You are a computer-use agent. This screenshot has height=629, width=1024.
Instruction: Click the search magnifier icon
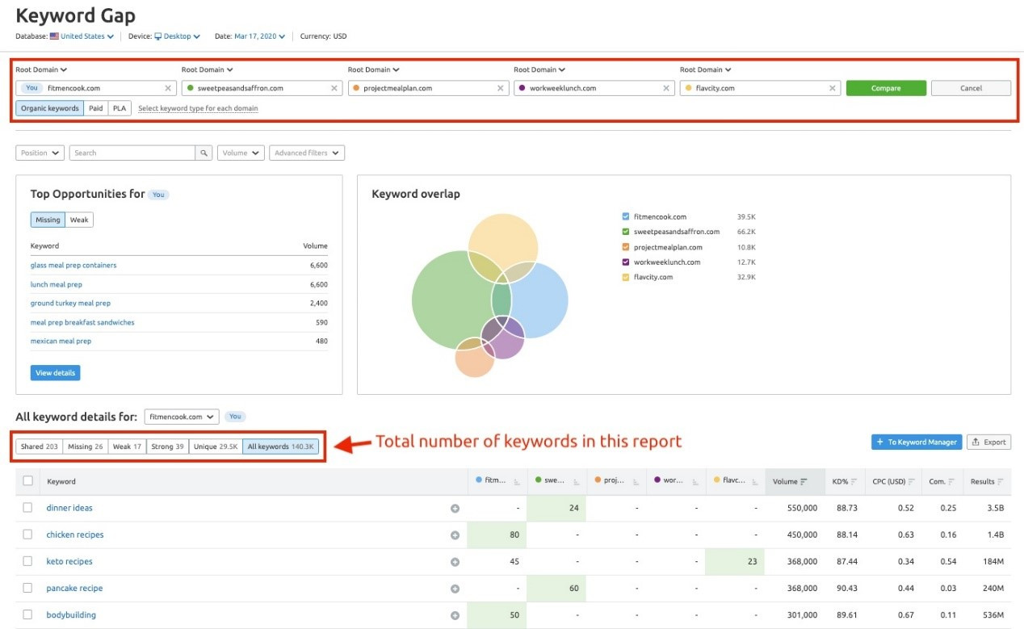[204, 153]
